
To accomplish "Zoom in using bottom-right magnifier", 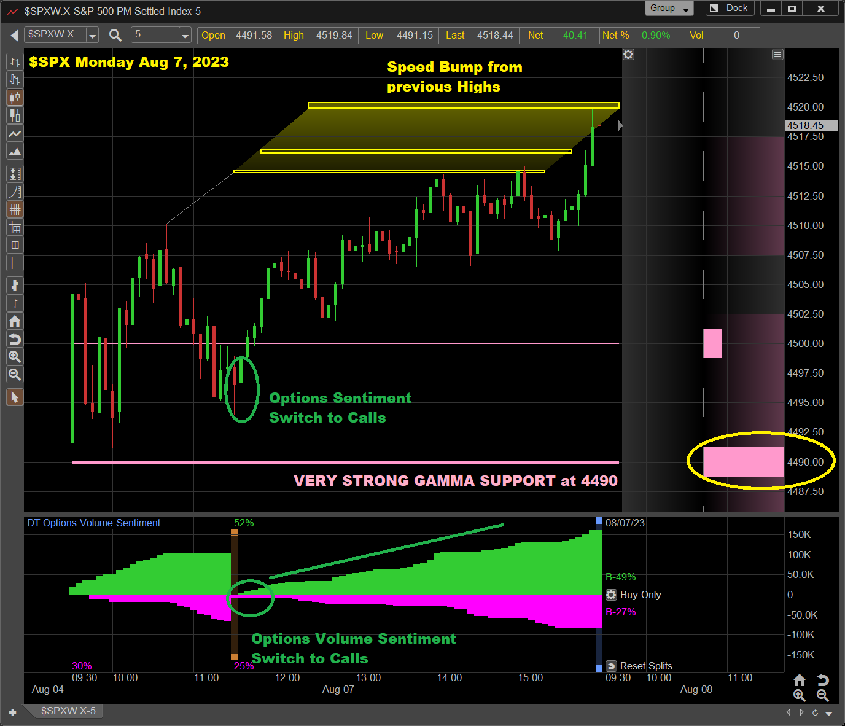I will 800,695.
